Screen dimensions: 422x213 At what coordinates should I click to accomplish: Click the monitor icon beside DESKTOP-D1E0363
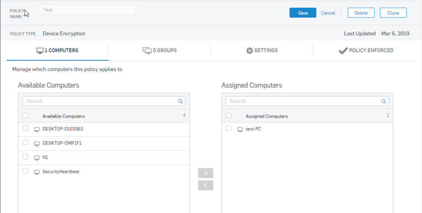point(37,130)
